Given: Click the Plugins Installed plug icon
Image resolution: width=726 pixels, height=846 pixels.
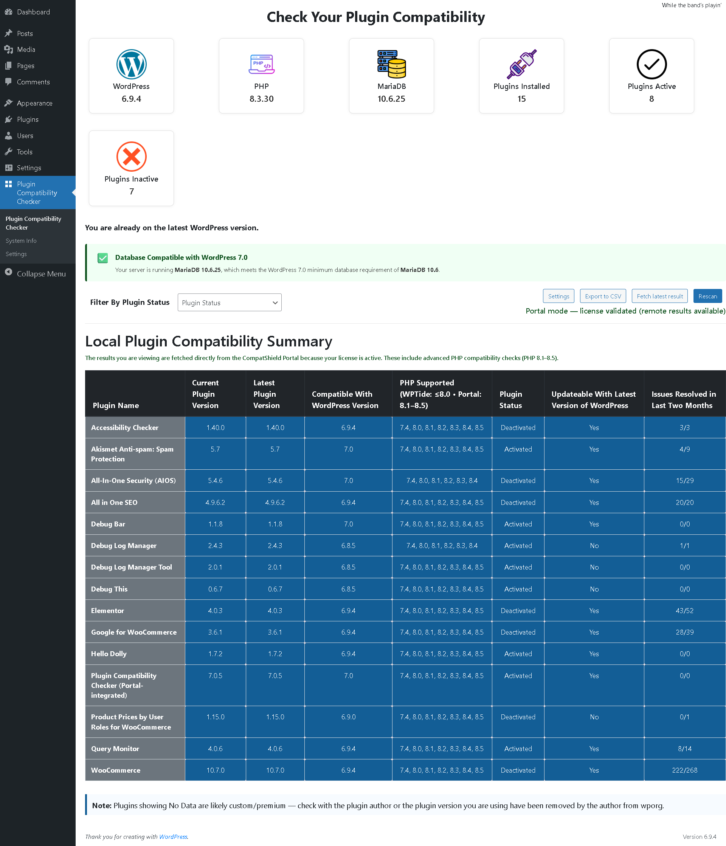Looking at the screenshot, I should click(x=521, y=64).
